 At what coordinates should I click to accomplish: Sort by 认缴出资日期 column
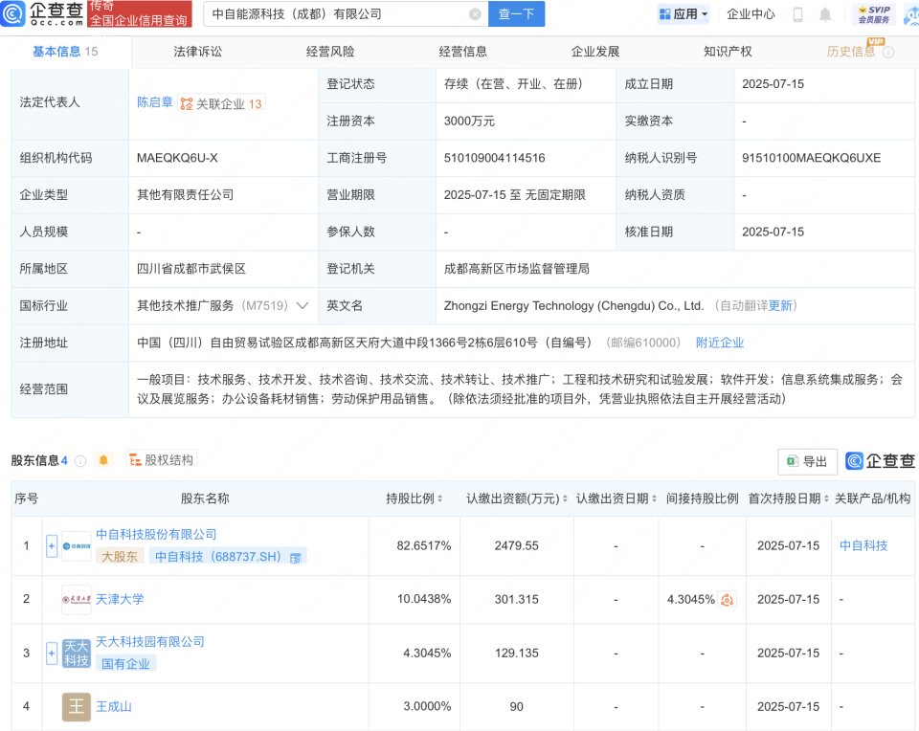coord(654,498)
